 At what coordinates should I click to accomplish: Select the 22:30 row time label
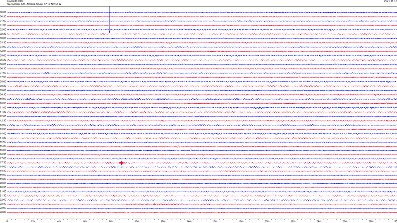tap(3, 204)
